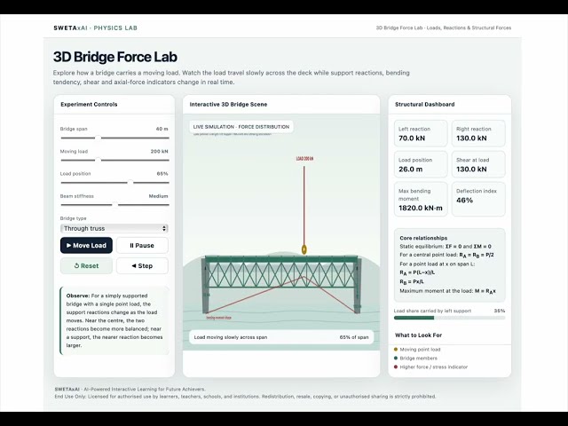Click the Core relationships heading

(x=423, y=238)
